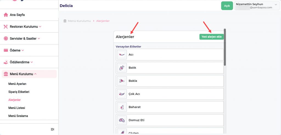Screen dimensions: 281x135
Task: Click the Domuz Eti meat icon
Action: pyautogui.click(x=122, y=120)
